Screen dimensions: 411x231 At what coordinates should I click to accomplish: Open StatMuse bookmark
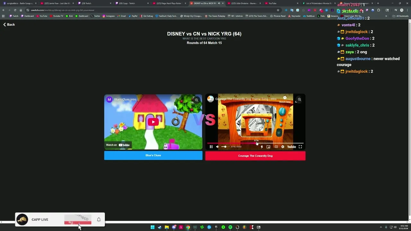[x=309, y=16]
